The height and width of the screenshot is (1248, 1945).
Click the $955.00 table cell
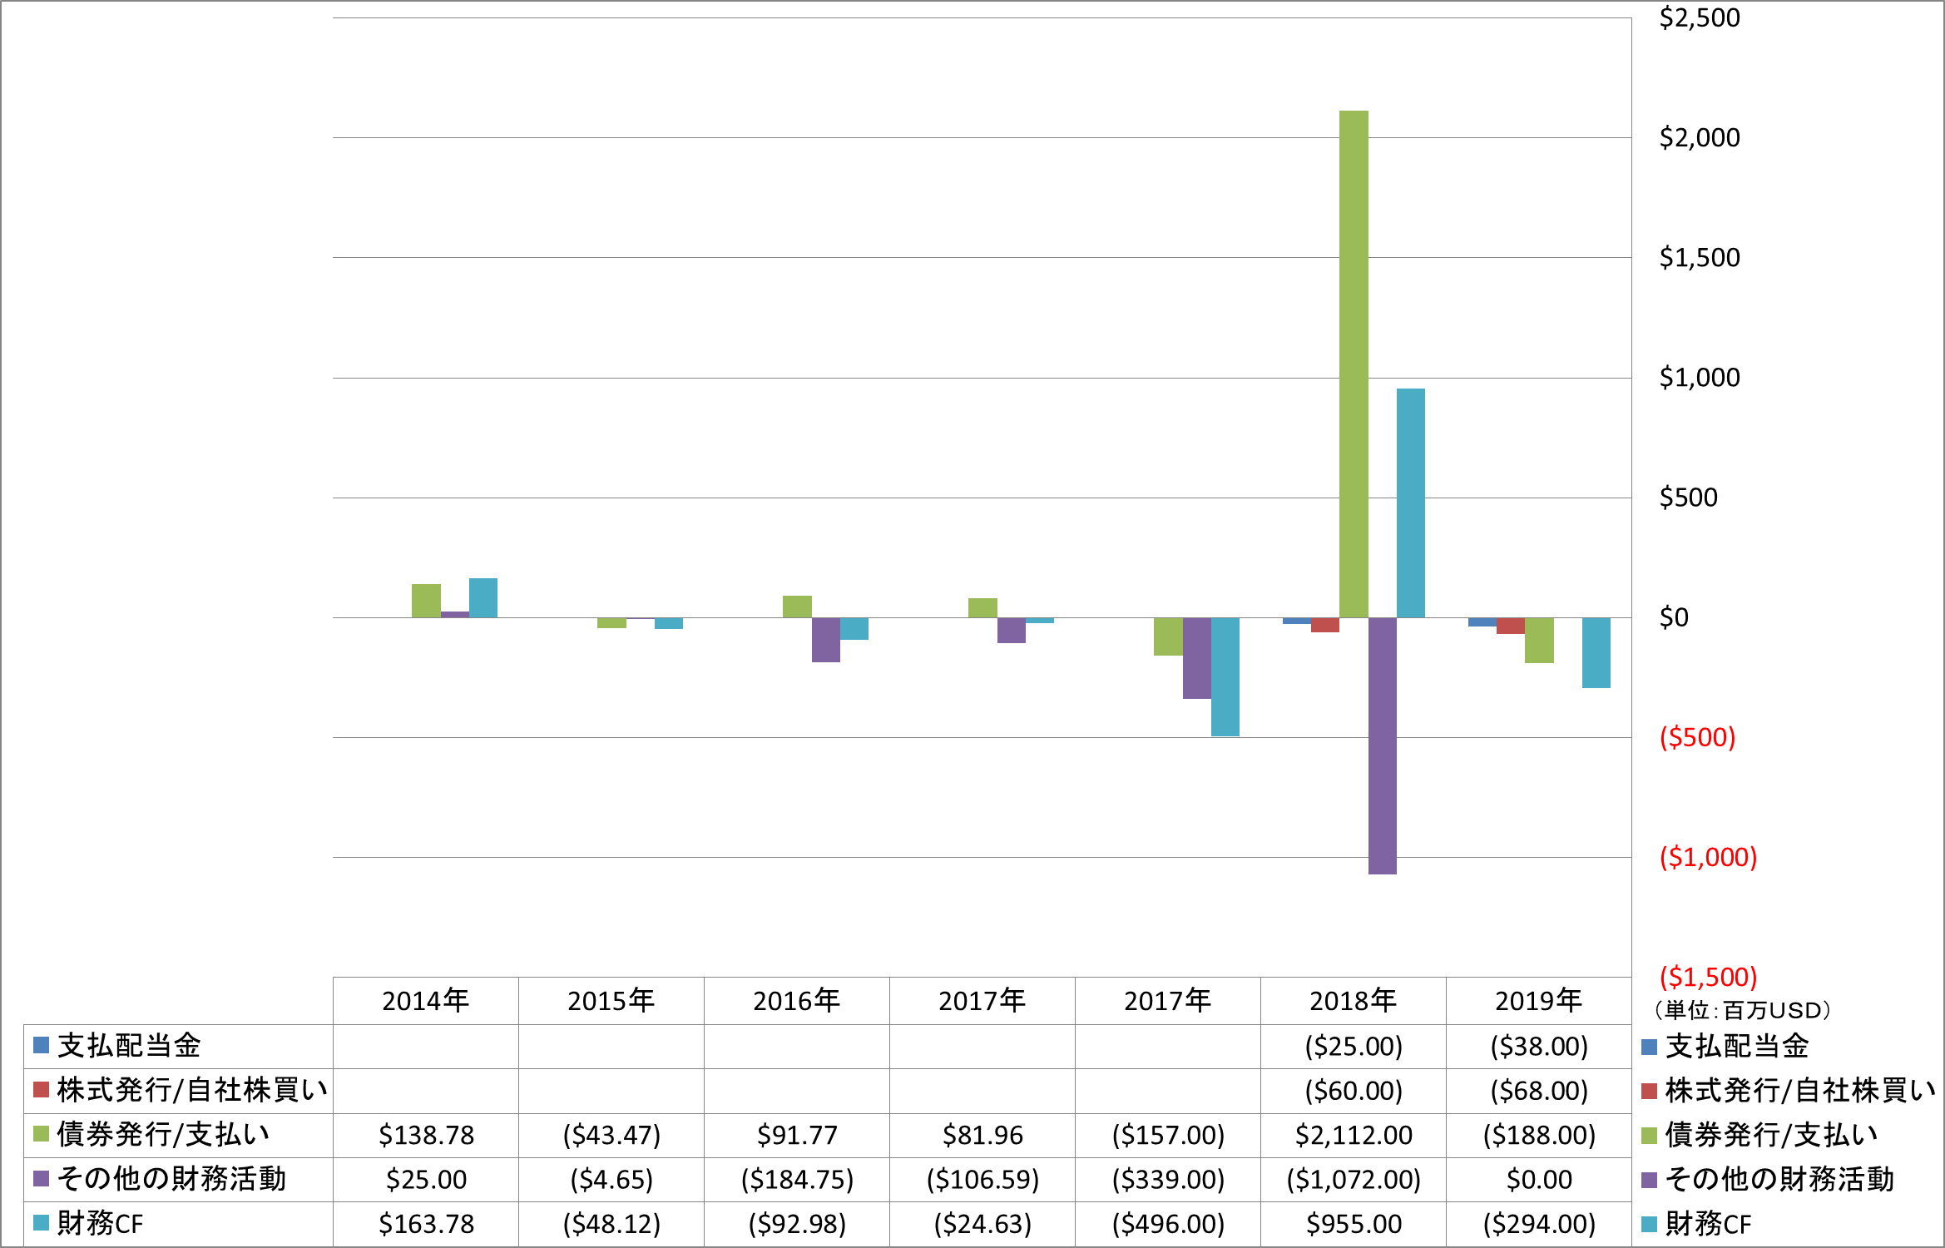[x=1354, y=1224]
